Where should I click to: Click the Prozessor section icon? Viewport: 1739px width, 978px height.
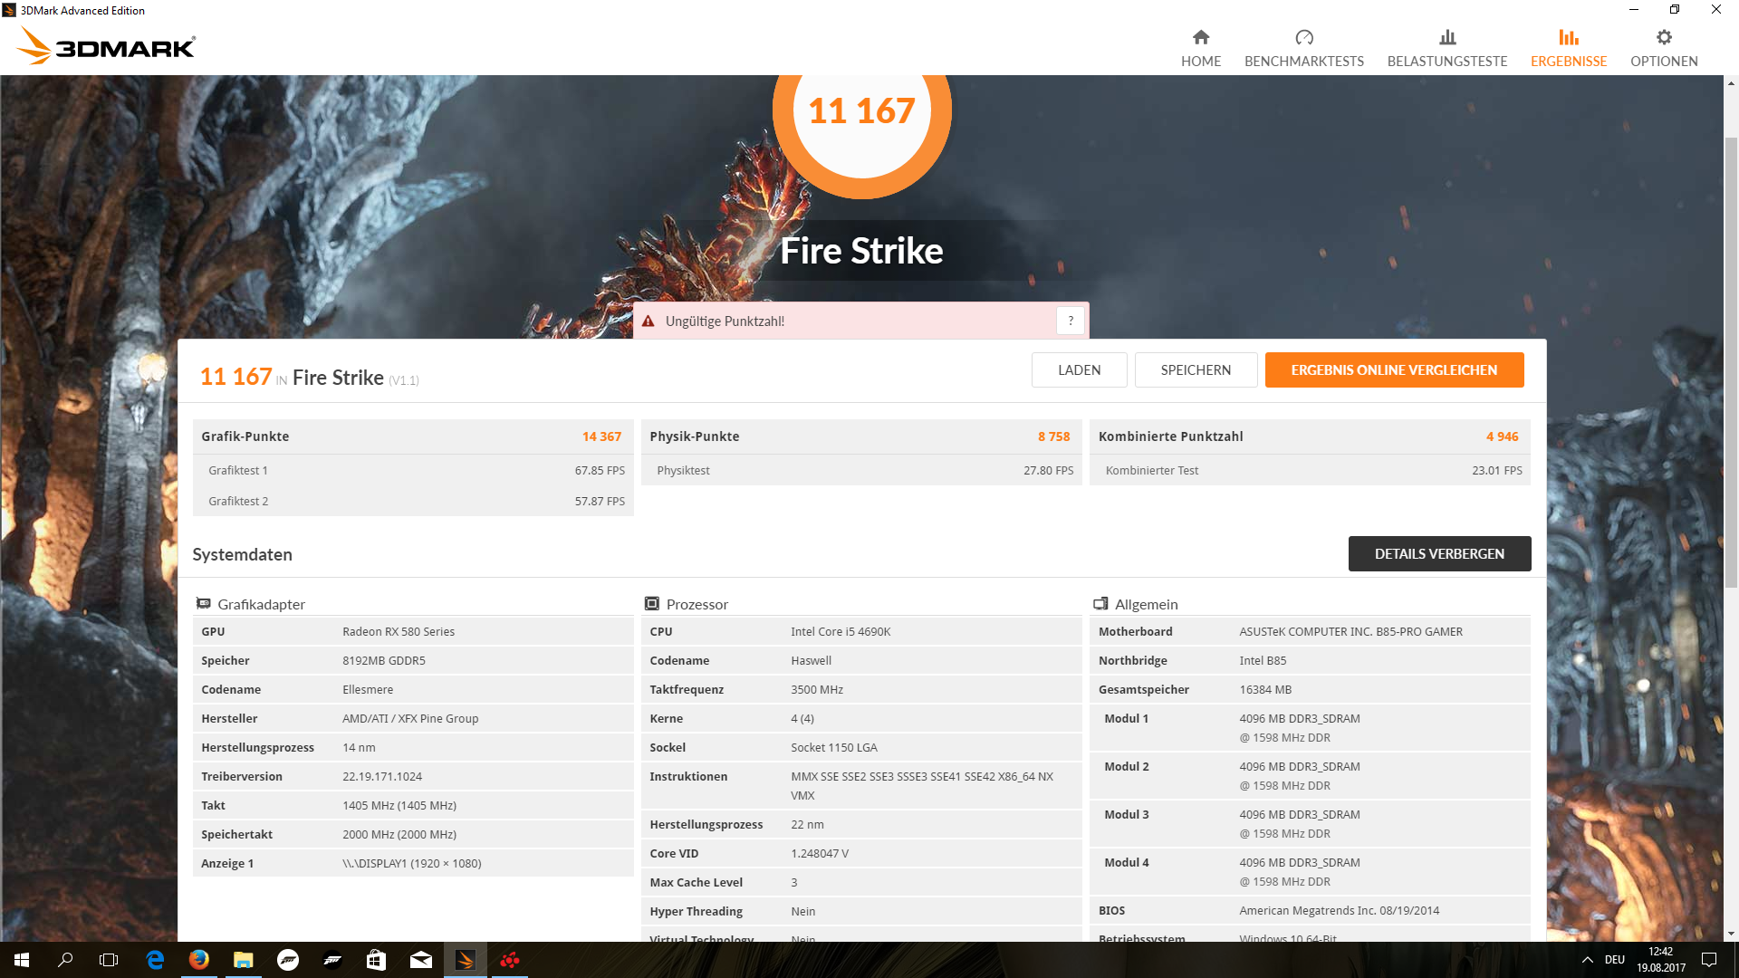(651, 604)
